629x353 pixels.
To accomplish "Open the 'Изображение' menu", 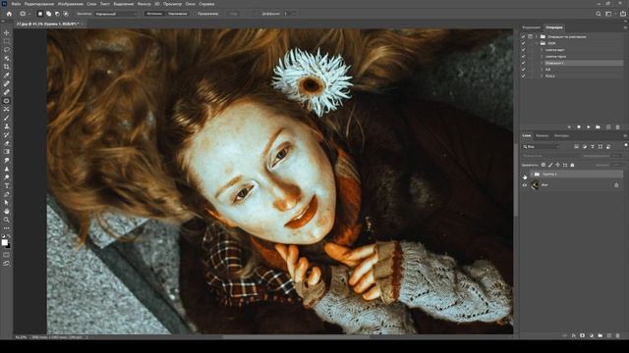I will click(70, 4).
